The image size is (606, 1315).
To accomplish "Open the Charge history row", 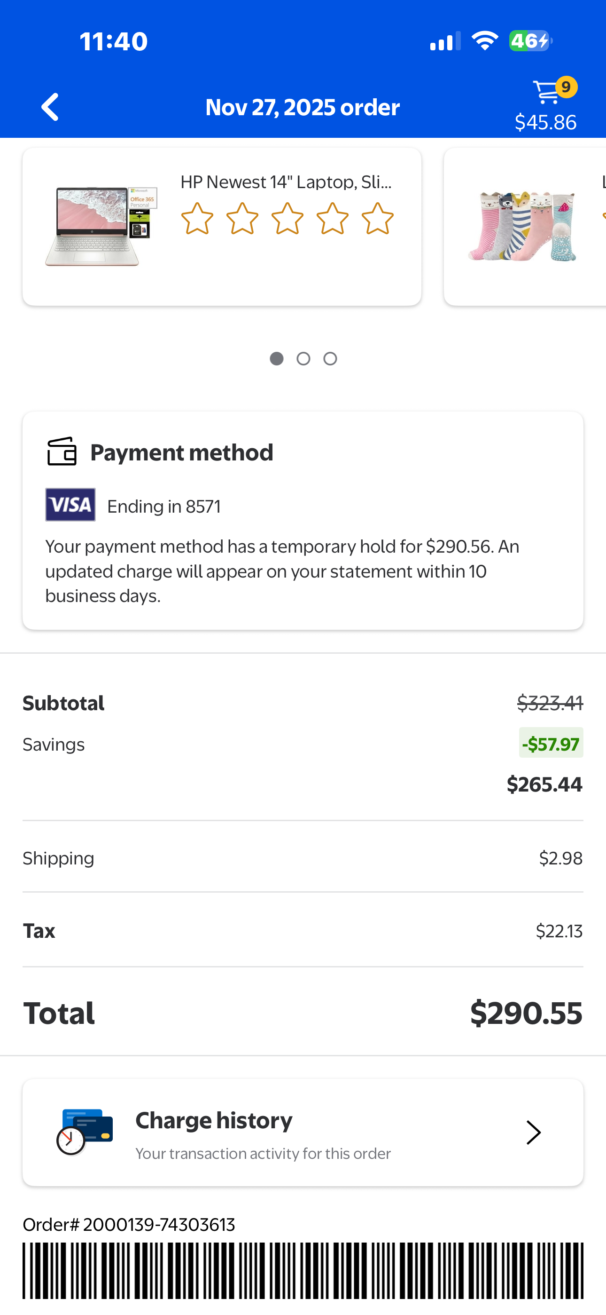I will (303, 1132).
